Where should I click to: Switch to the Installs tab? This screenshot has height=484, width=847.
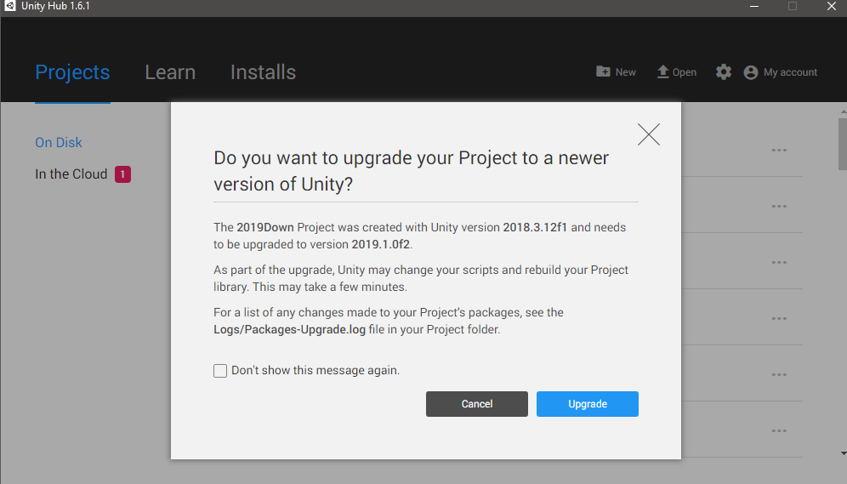pos(263,73)
